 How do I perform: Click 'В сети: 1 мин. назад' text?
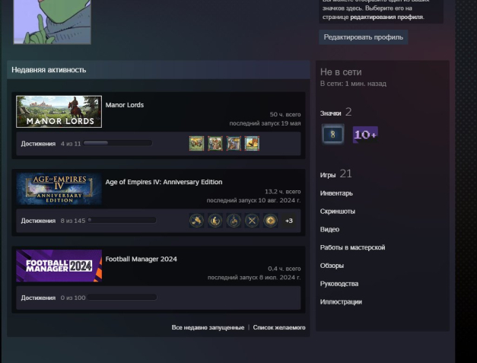[x=353, y=84]
